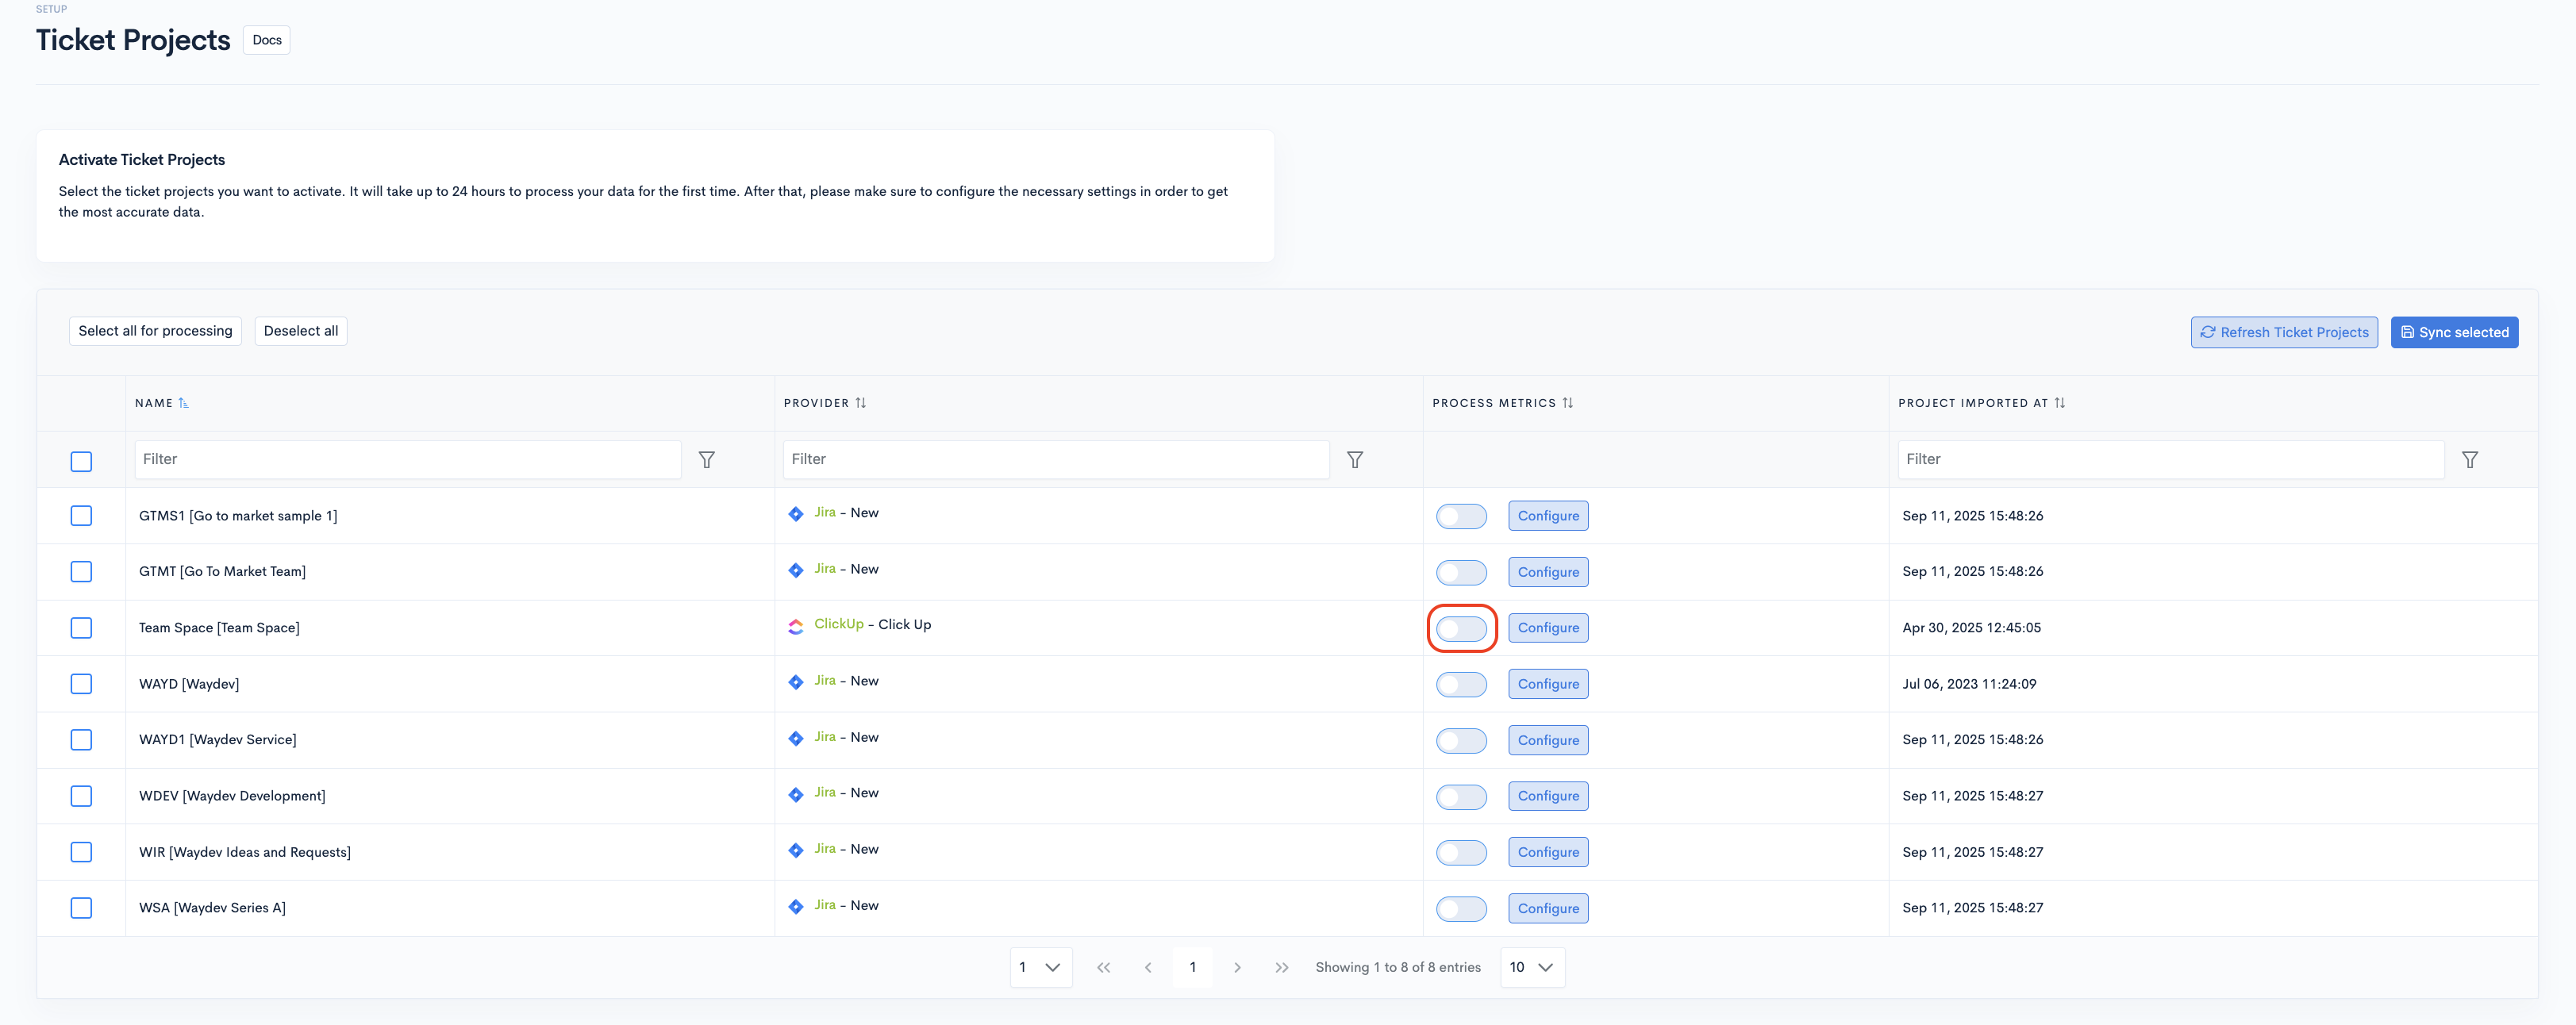Viewport: 2576px width, 1025px height.
Task: Go to first page with double-left arrows
Action: click(1103, 968)
